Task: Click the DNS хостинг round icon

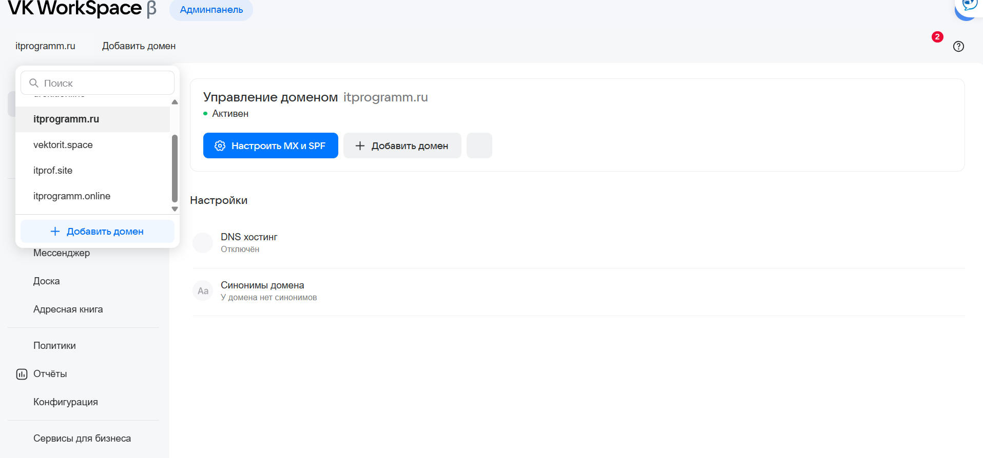Action: coord(203,243)
